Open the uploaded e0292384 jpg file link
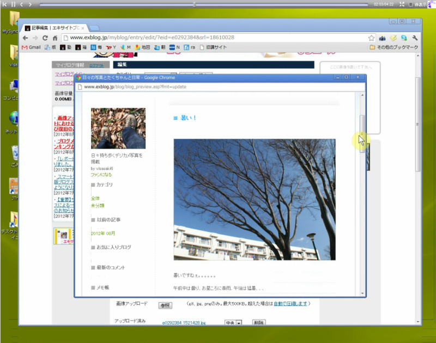 pos(184,323)
